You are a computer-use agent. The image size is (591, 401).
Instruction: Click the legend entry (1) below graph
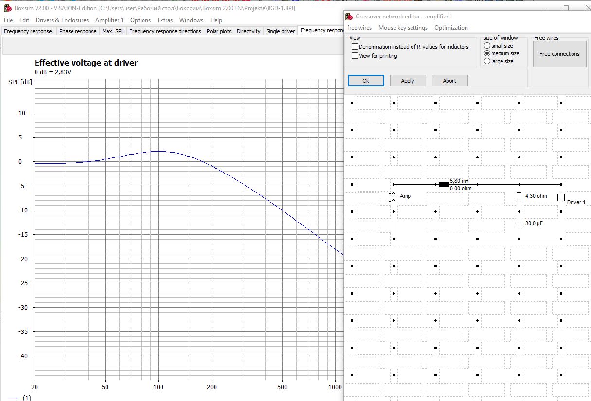[x=19, y=398]
